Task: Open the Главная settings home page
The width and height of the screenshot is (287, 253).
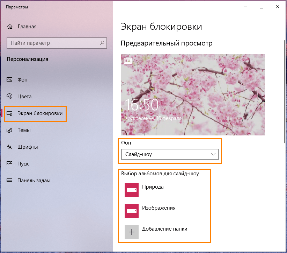Action: coord(27,27)
